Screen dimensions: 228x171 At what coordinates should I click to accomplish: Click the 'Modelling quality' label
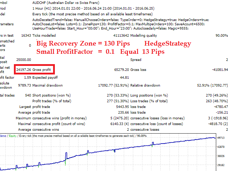(x=144, y=36)
